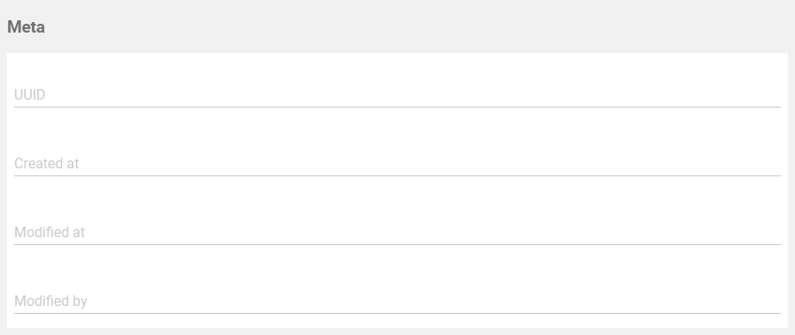
Task: Click empty space right of Modified at label
Action: [433, 232]
